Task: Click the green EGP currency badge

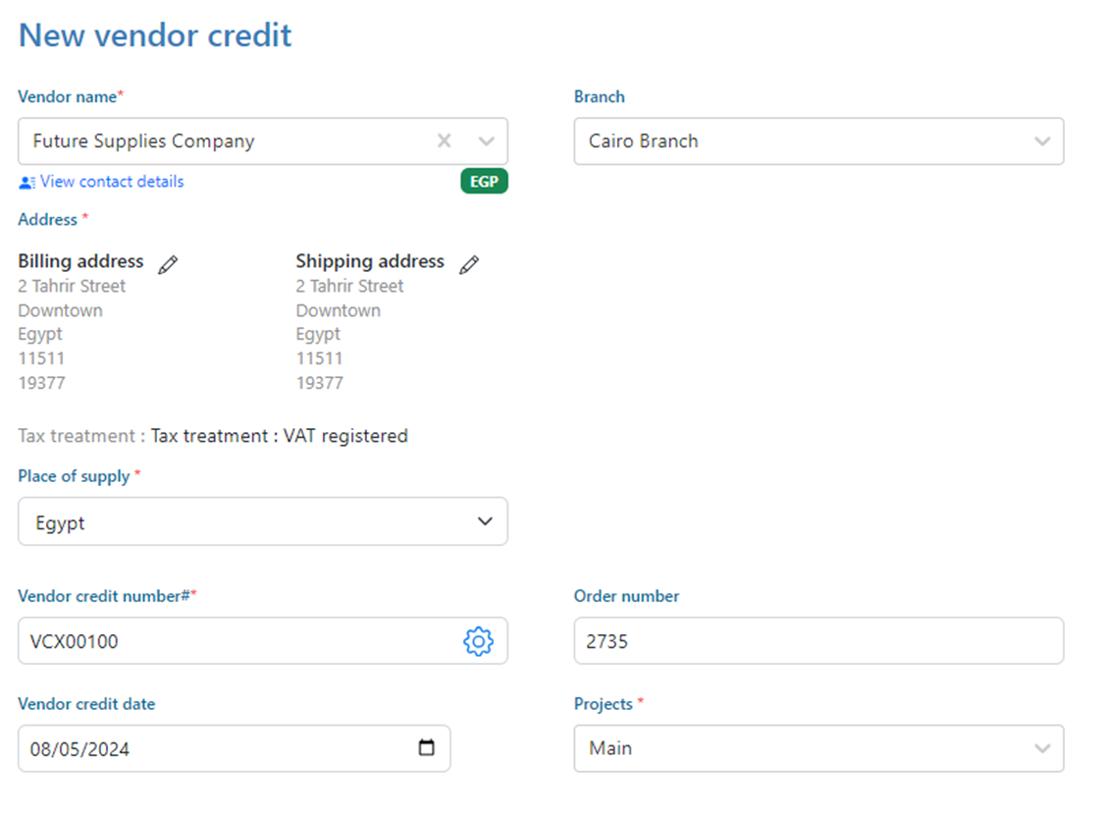Action: point(484,182)
